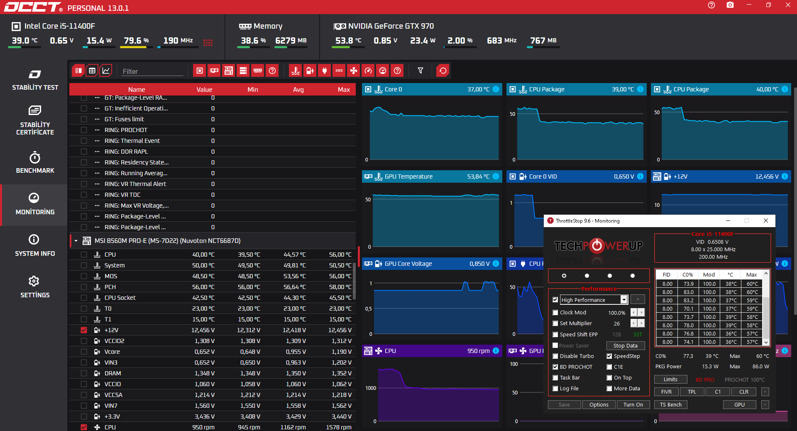Click the funnel filter icon
The height and width of the screenshot is (431, 797).
tap(421, 71)
